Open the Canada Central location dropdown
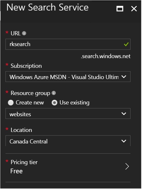Screen dimensions: 142x189 coord(68,141)
